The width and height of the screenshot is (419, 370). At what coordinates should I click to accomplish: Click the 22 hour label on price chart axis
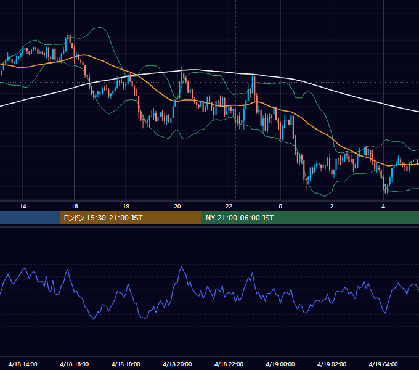click(229, 207)
